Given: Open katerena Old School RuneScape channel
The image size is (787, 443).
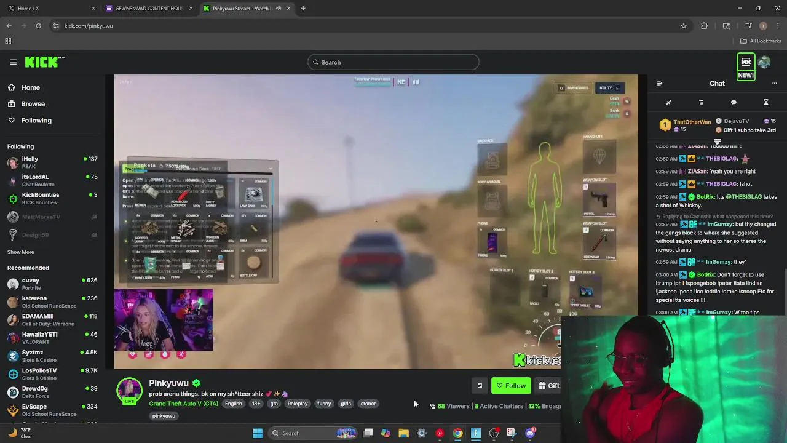Looking at the screenshot, I should (x=52, y=302).
